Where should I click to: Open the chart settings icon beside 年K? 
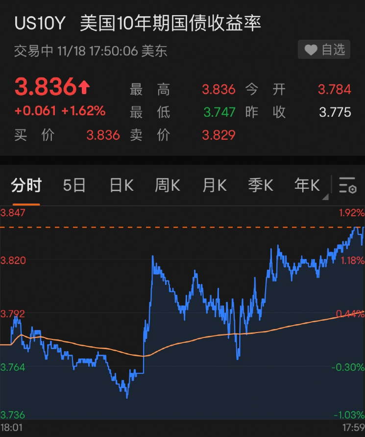[x=347, y=185]
